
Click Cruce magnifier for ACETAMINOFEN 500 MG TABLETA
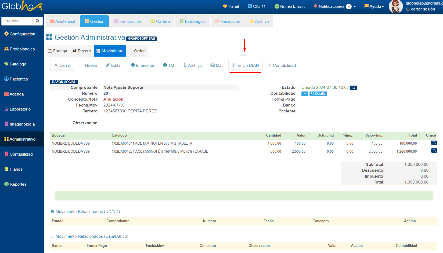pos(434,143)
